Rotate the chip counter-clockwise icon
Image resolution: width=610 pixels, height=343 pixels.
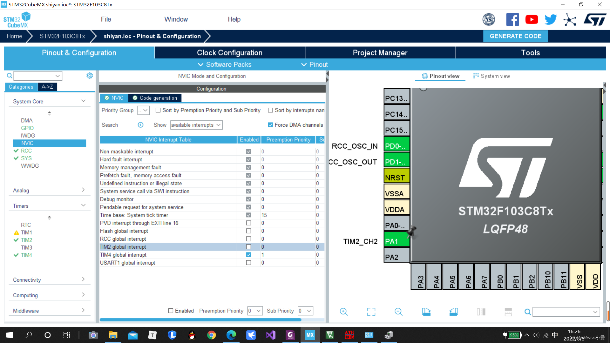coord(454,312)
